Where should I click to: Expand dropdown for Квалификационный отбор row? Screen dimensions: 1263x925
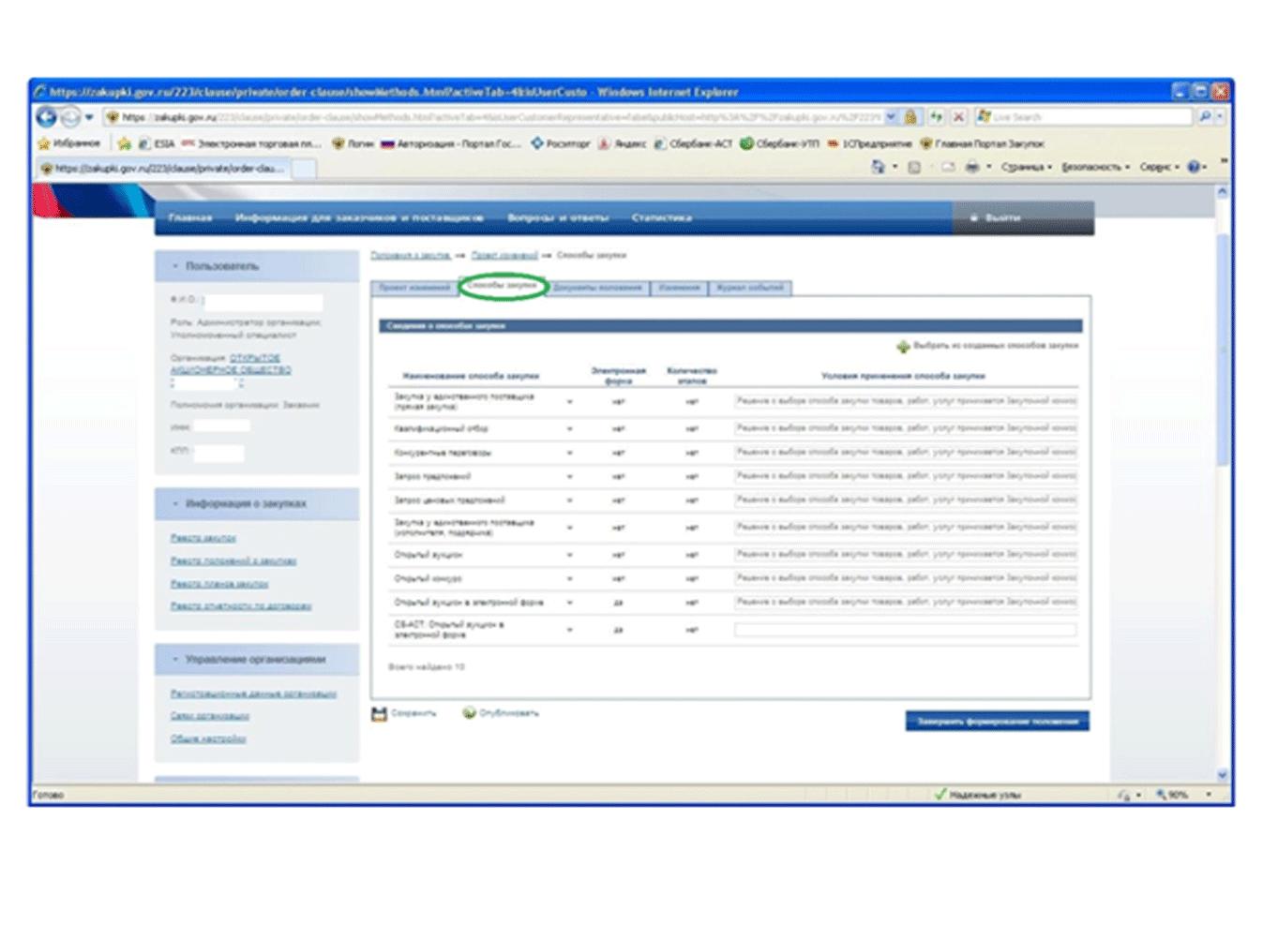click(569, 429)
